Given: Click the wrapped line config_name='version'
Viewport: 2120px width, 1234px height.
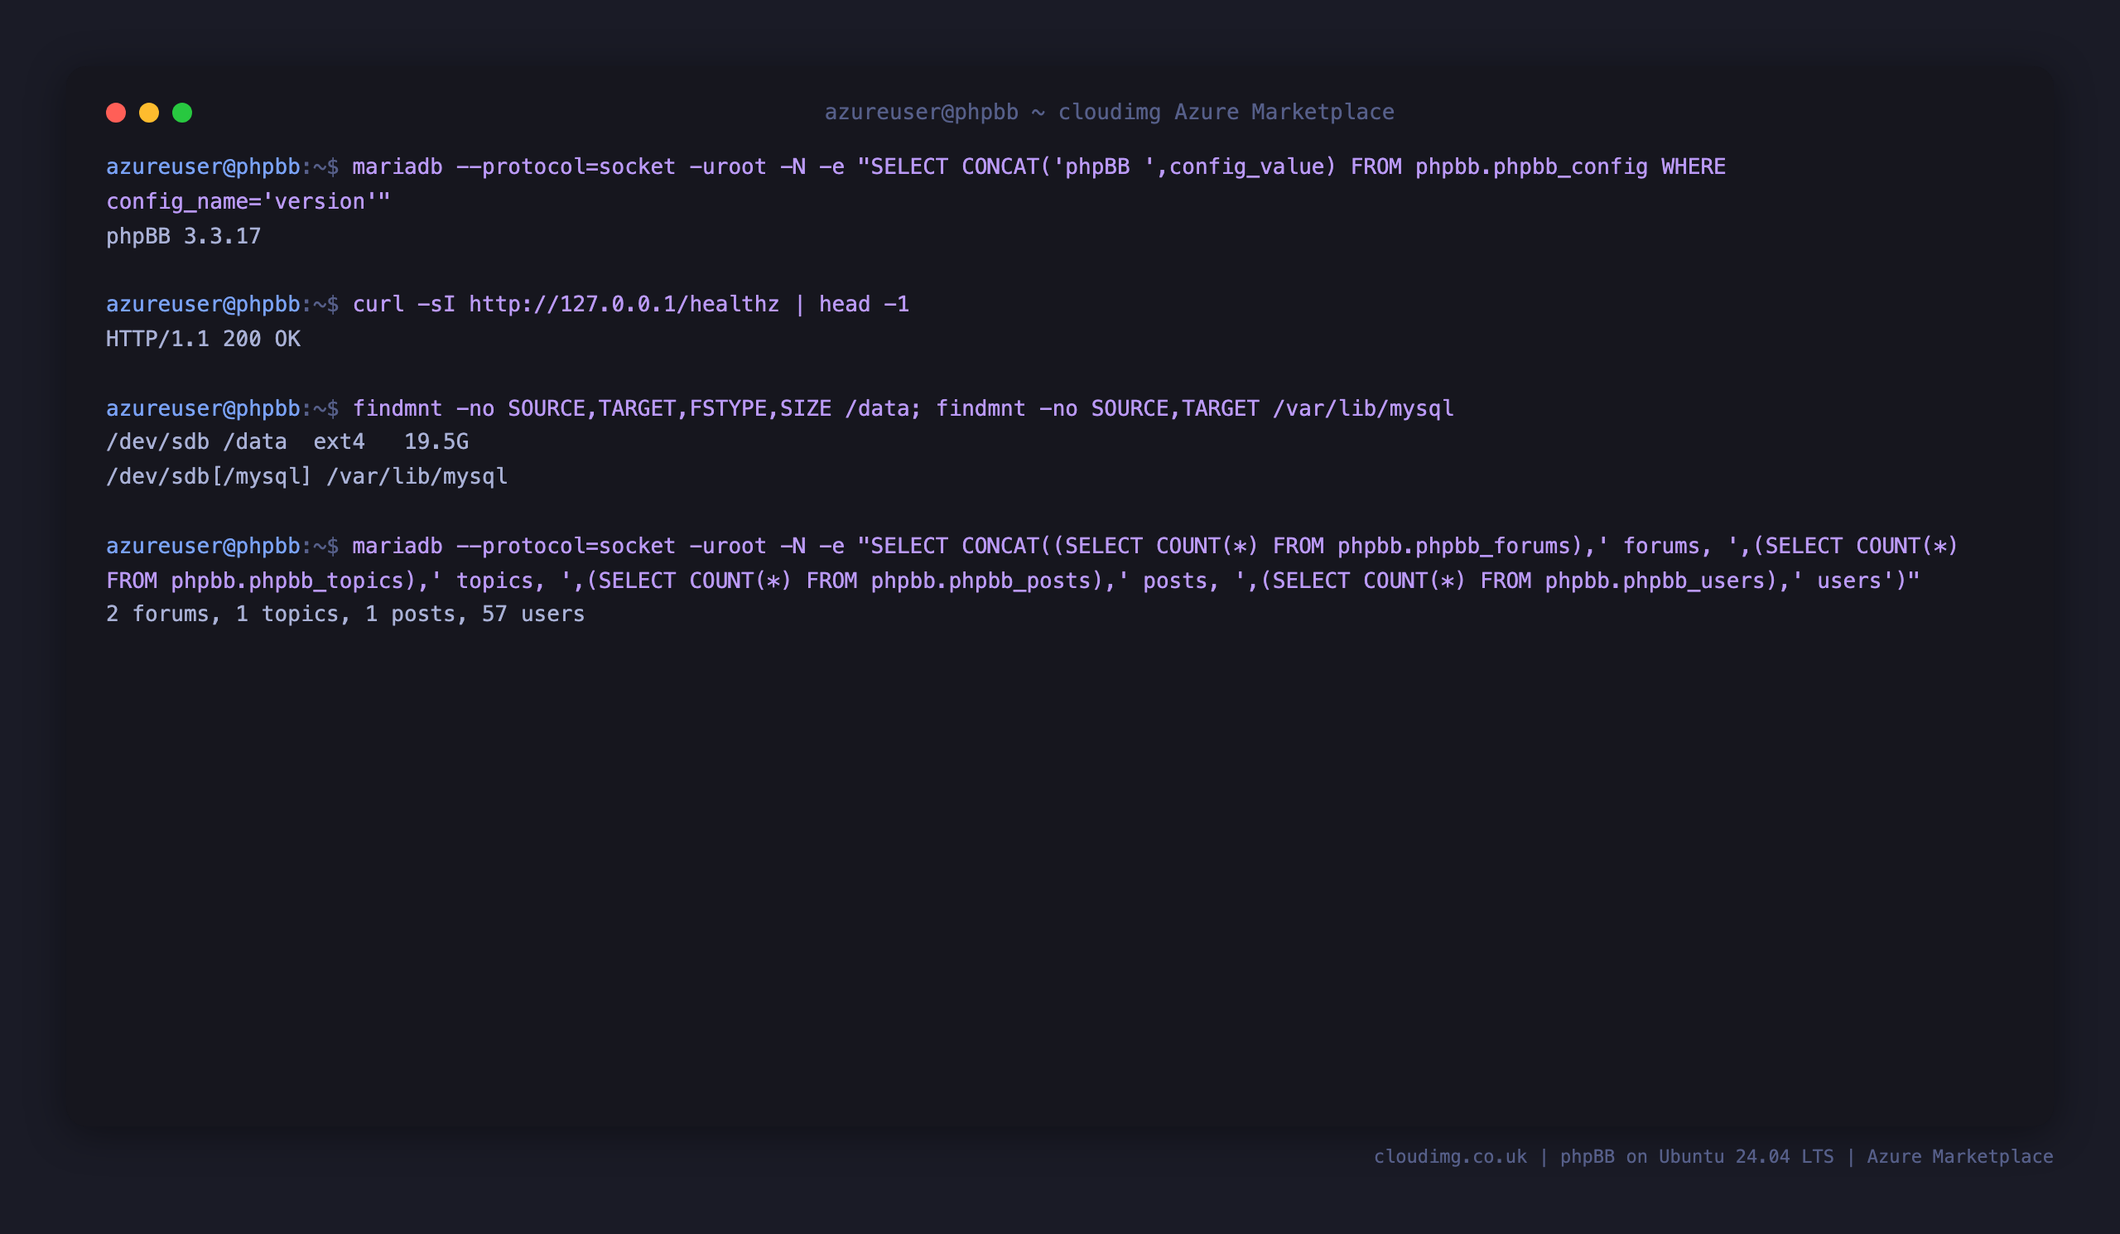Looking at the screenshot, I should click(248, 202).
